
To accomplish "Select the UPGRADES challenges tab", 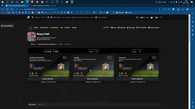I will pos(54,28).
